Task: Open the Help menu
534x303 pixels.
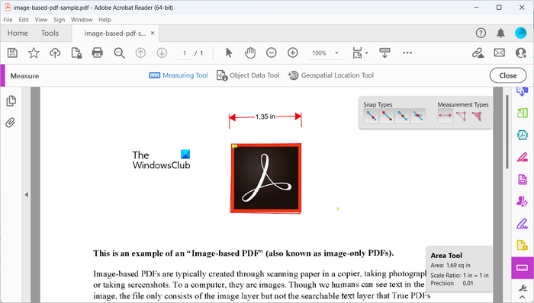Action: click(105, 20)
